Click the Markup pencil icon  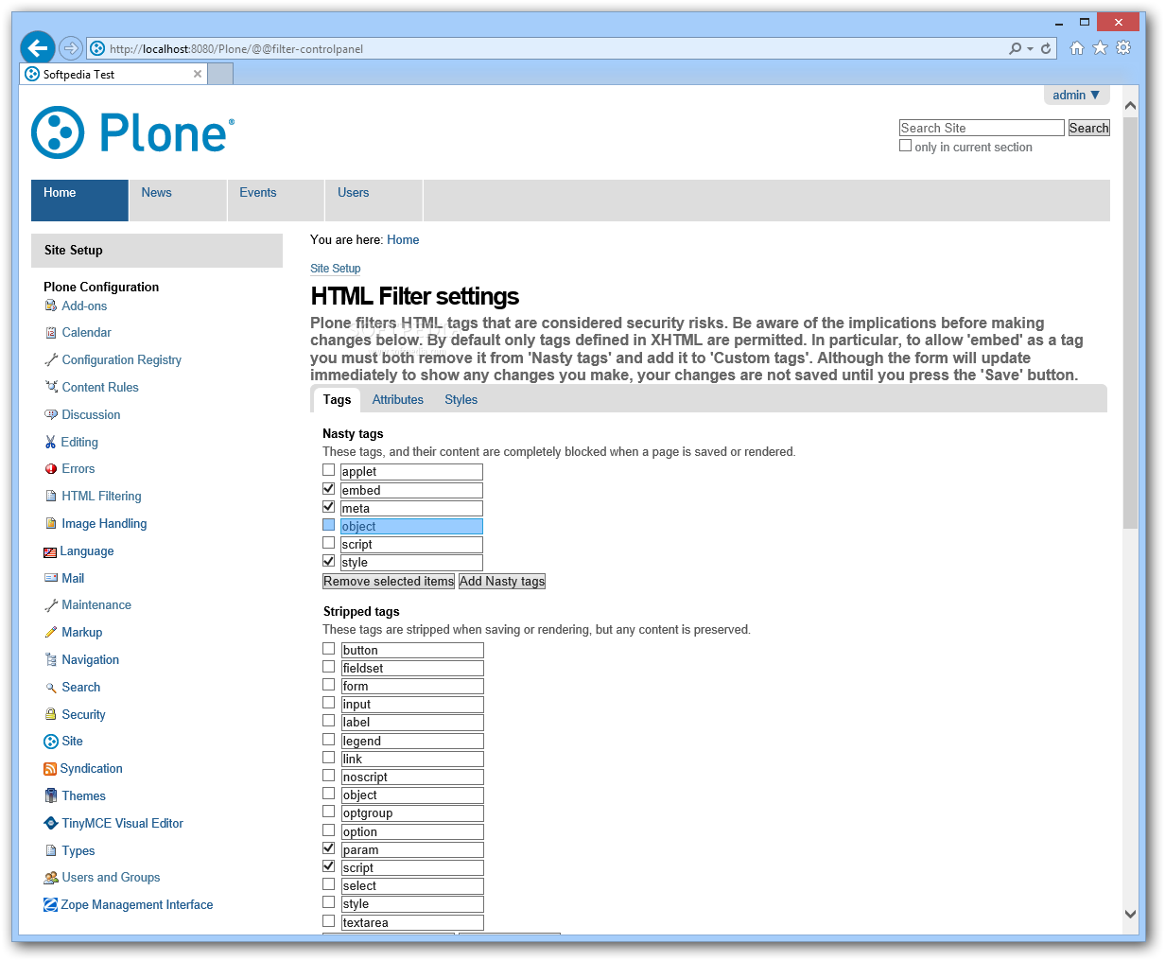click(x=51, y=633)
